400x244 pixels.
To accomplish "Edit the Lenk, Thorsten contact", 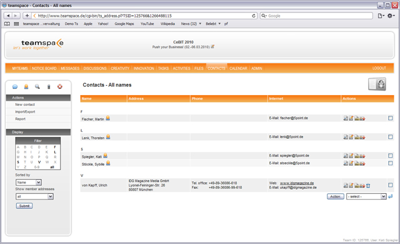I will (351, 137).
